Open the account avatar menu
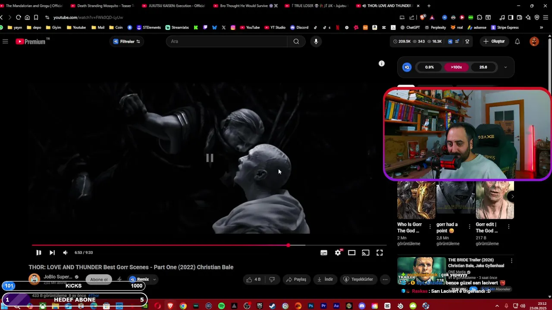The image size is (552, 310). pyautogui.click(x=534, y=41)
